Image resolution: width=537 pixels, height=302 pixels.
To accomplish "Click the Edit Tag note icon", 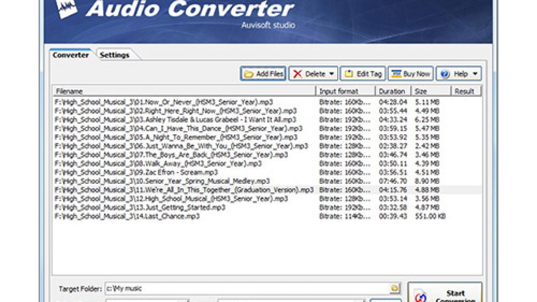I will (349, 74).
